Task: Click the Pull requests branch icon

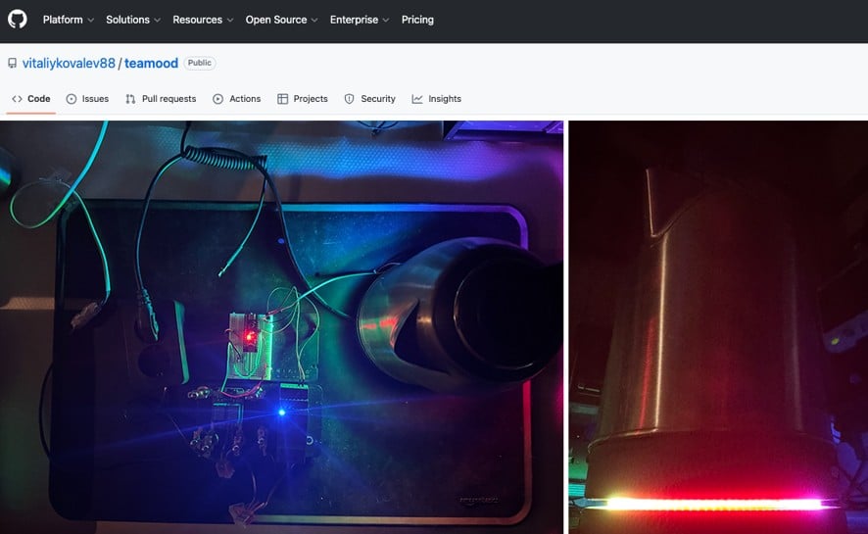Action: pos(130,99)
